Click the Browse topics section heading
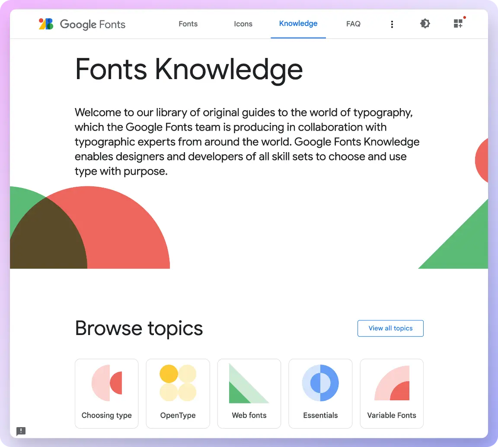Viewport: 498px width, 447px height. [x=139, y=328]
